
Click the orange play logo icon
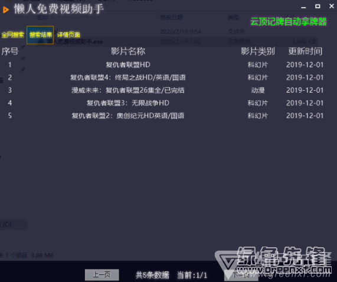6,9
